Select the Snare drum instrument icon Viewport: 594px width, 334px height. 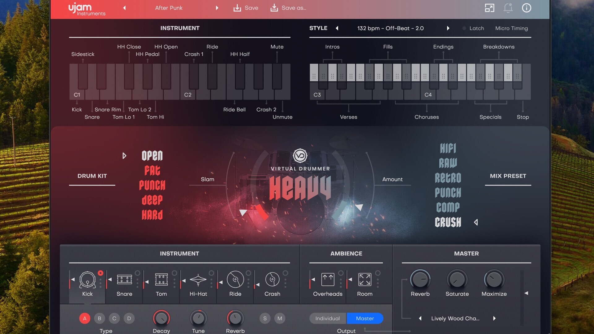tap(124, 280)
